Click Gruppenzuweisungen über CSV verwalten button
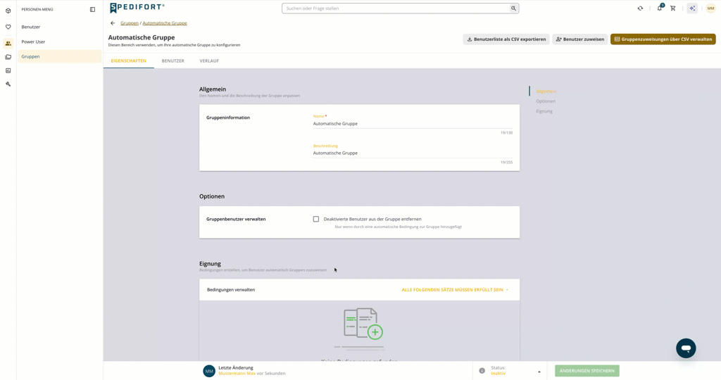Viewport: 721px width, 380px height. 663,39
